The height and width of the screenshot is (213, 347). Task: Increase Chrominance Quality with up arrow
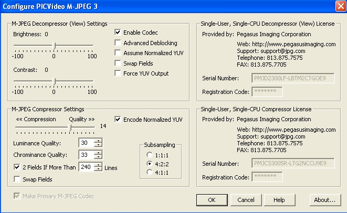pos(98,152)
